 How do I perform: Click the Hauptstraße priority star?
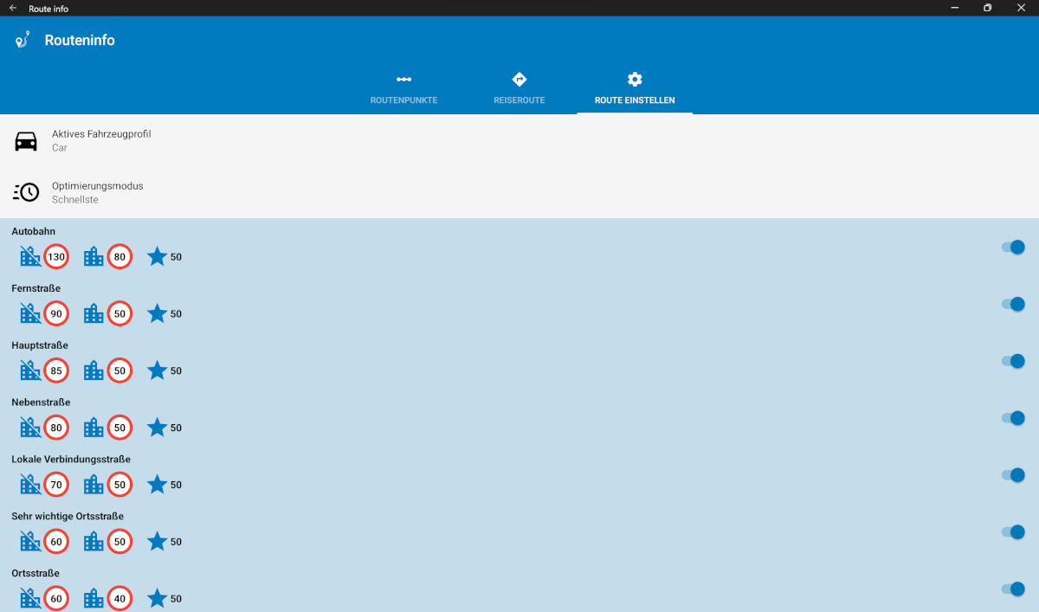pyautogui.click(x=157, y=370)
